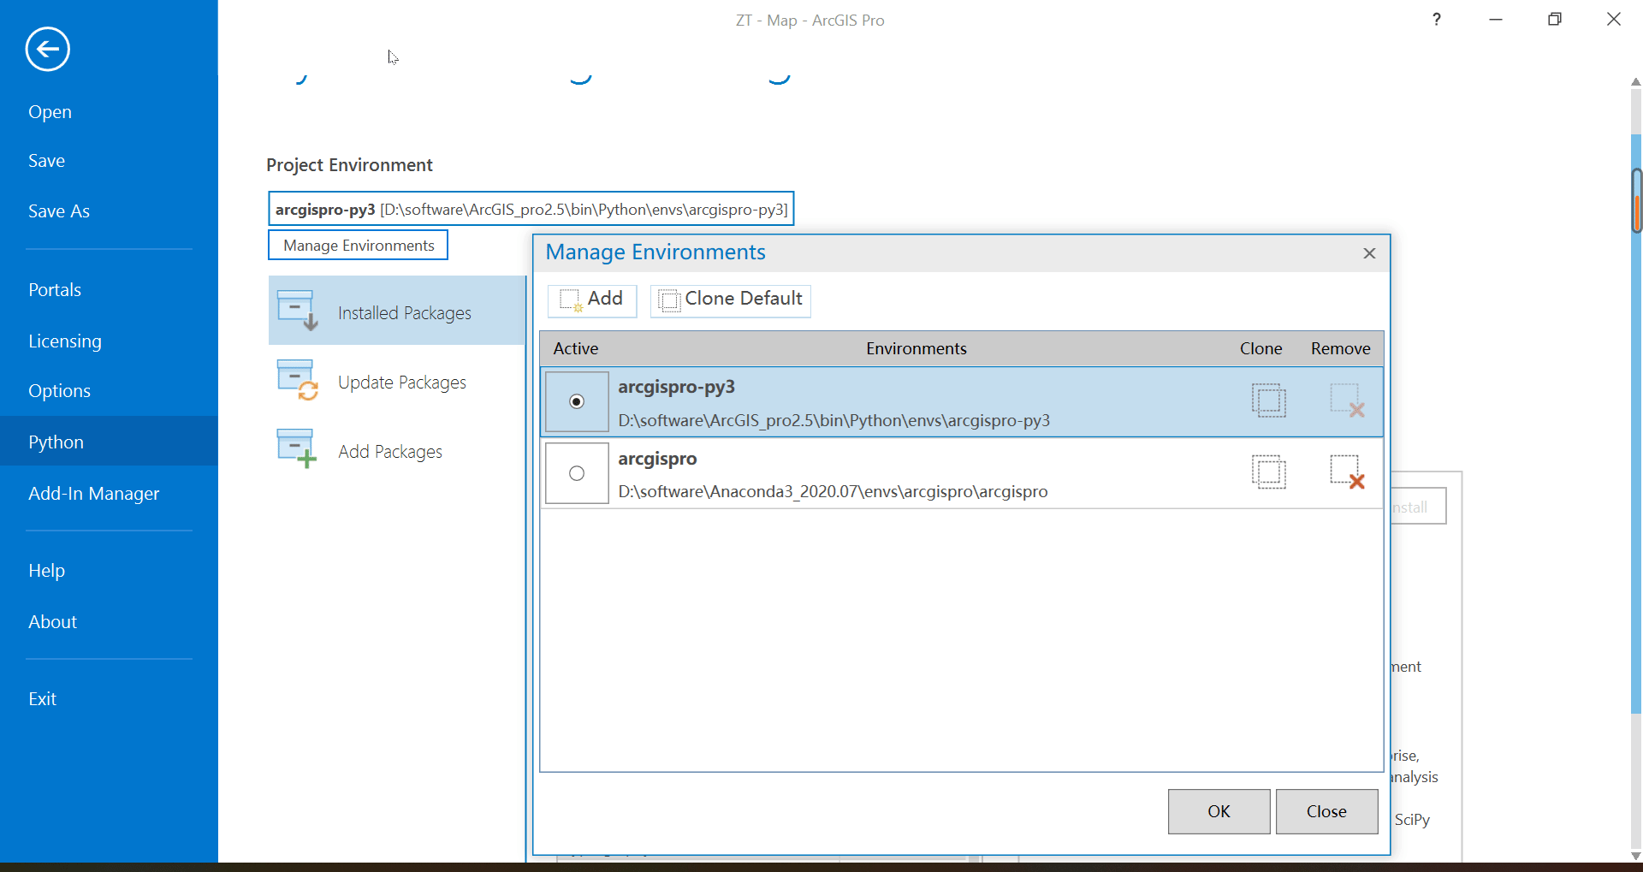Click the Anaconda3_2020.07 environment path text
The height and width of the screenshot is (872, 1643).
pos(833,492)
